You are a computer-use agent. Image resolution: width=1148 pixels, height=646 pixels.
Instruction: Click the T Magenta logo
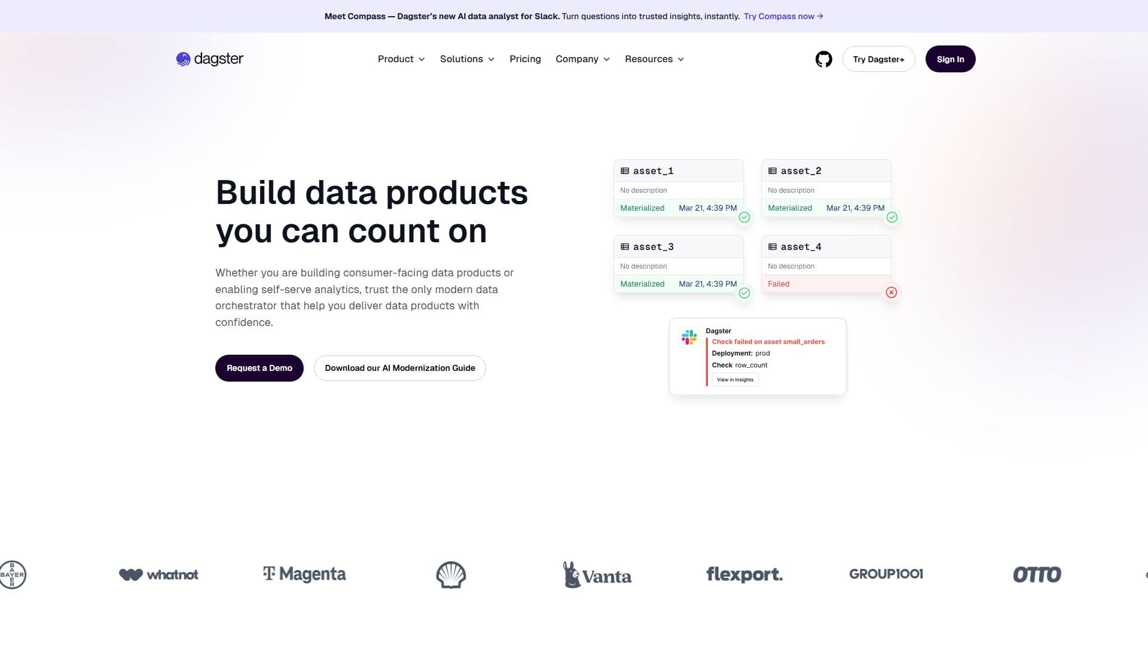coord(304,574)
